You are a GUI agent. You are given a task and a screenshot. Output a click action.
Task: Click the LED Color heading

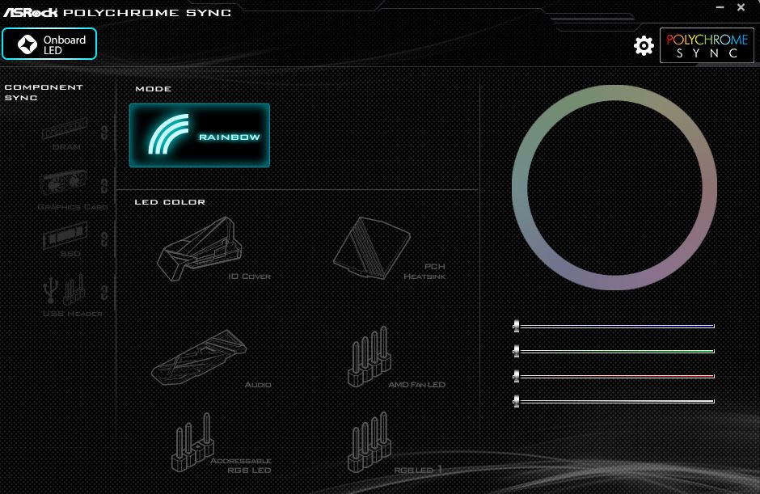pos(170,201)
